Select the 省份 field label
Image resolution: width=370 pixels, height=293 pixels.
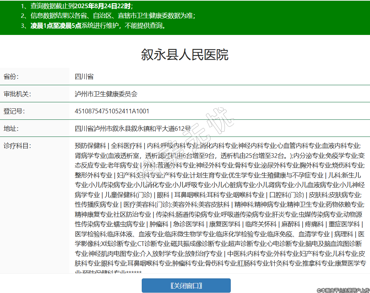tap(11, 77)
